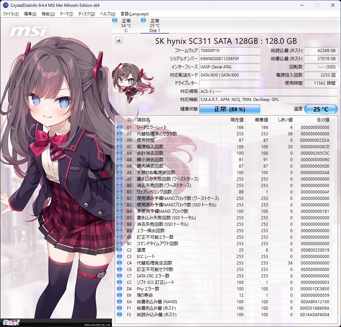Screen dimensions: 341x327
Task: Open the ファイル(F) menu
Action: point(11,14)
